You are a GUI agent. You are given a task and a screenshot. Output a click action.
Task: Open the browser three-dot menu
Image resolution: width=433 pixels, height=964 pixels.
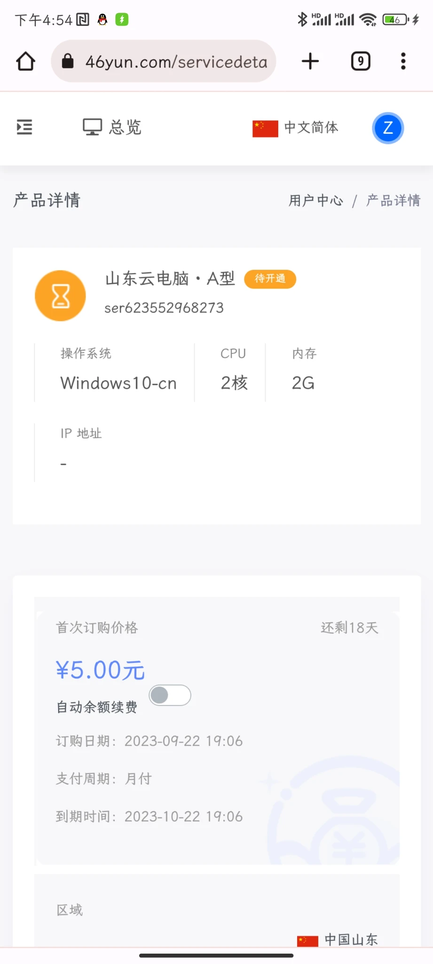coord(403,61)
